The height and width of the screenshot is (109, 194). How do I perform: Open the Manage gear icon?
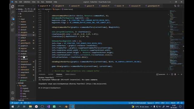(x=13, y=98)
